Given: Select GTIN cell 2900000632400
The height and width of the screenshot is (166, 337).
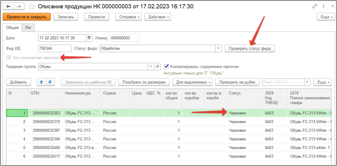Looking at the screenshot, I should (45, 148).
